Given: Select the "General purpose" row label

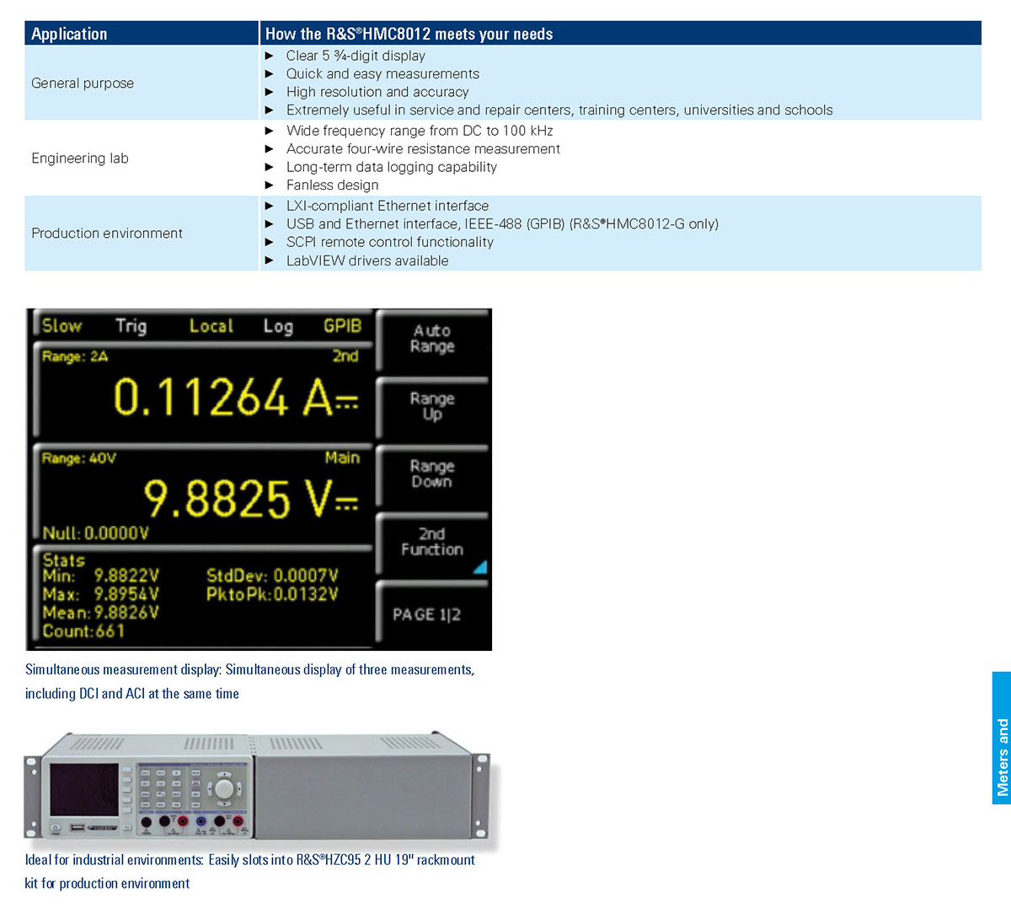Looking at the screenshot, I should point(83,83).
